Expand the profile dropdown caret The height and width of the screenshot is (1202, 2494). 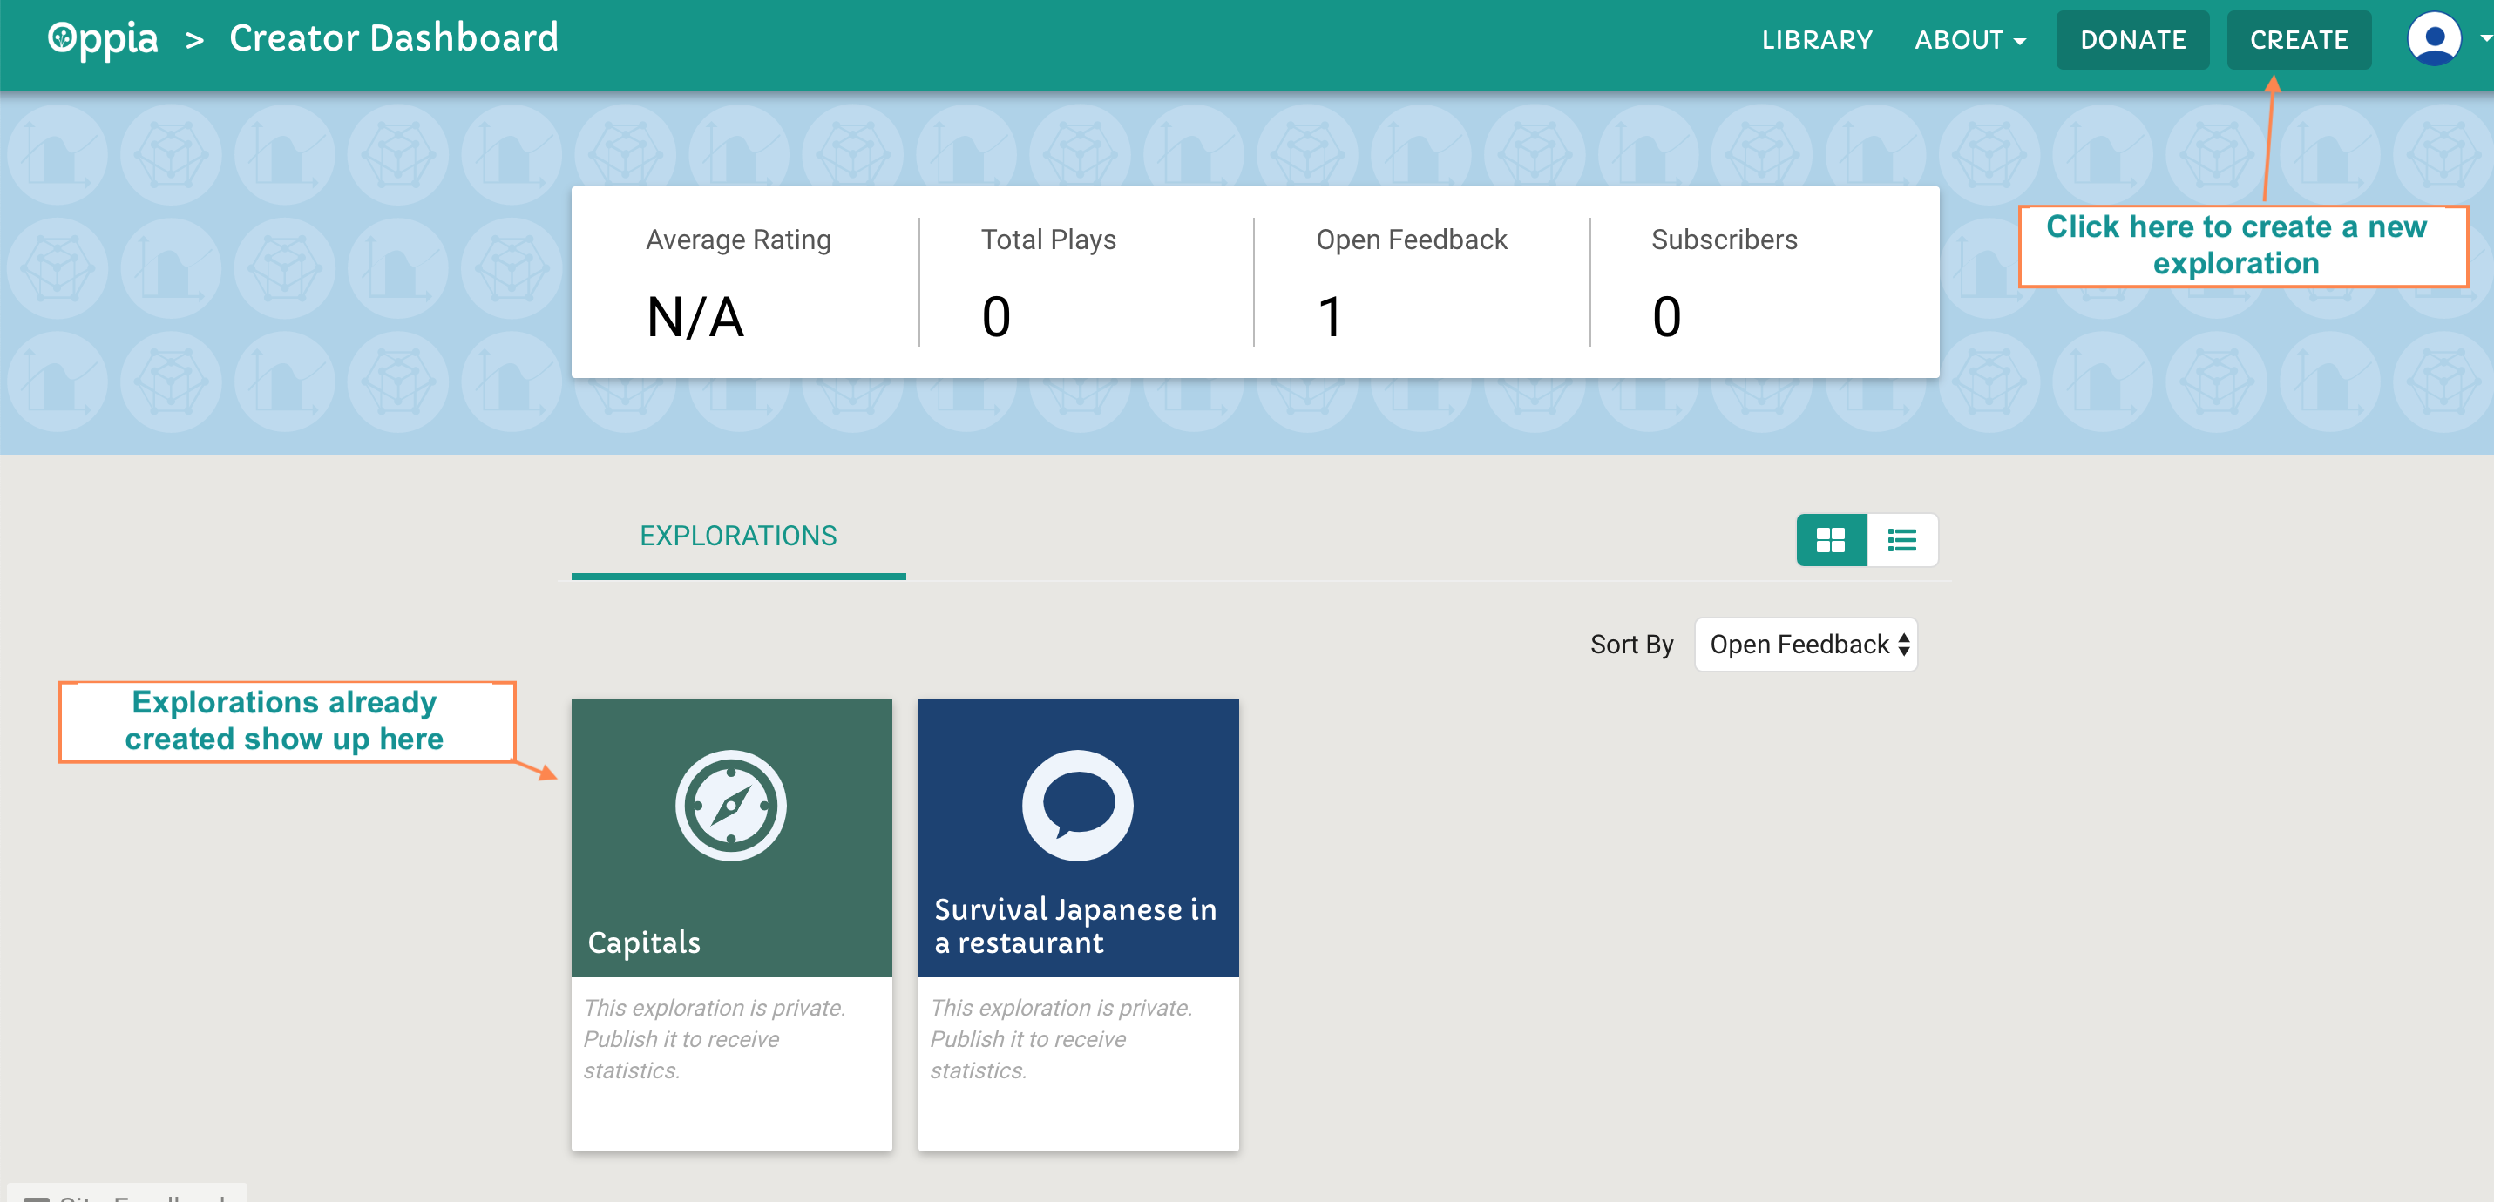2484,40
